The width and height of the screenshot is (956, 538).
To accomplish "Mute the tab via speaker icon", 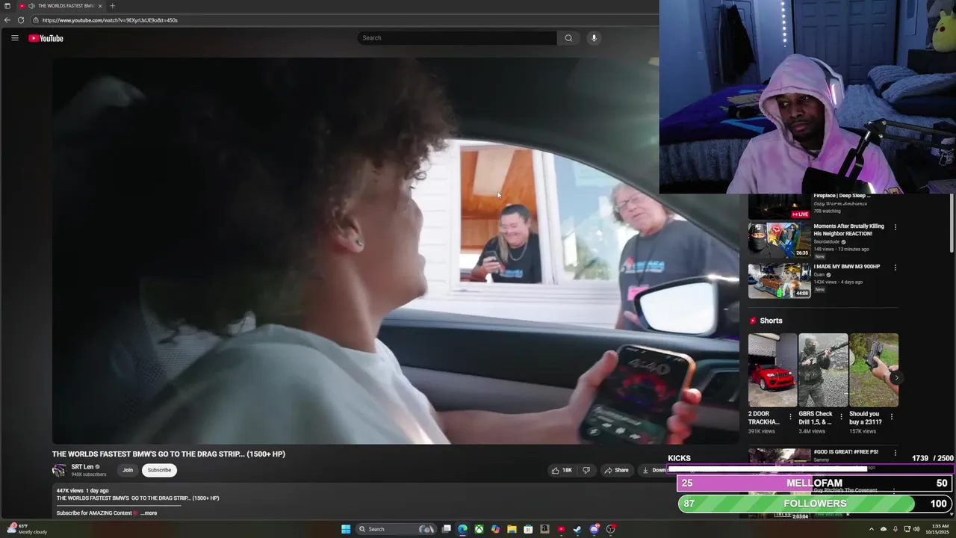I will click(31, 6).
